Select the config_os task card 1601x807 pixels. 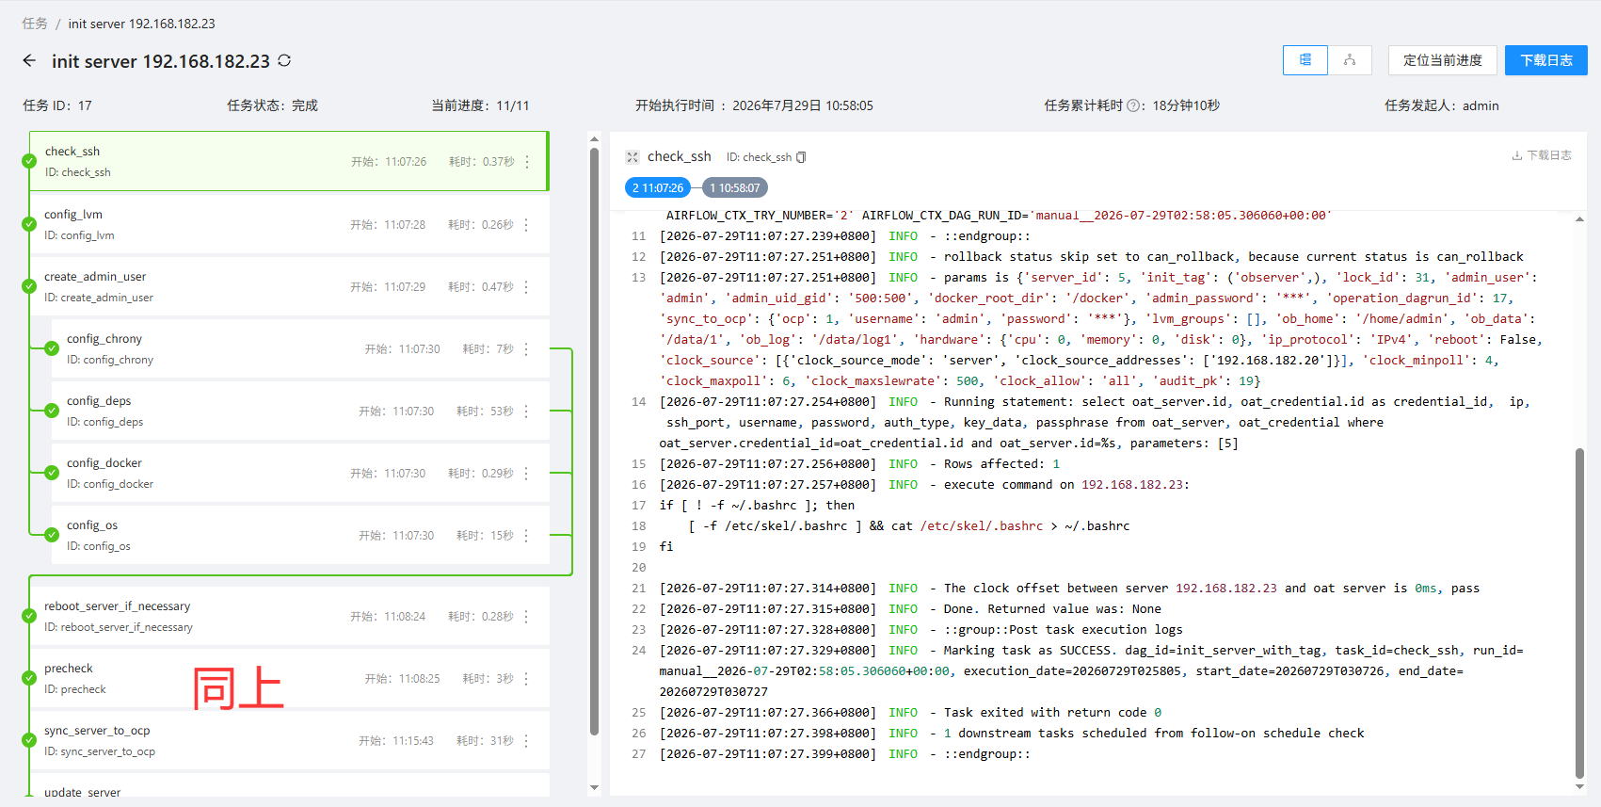coord(300,535)
